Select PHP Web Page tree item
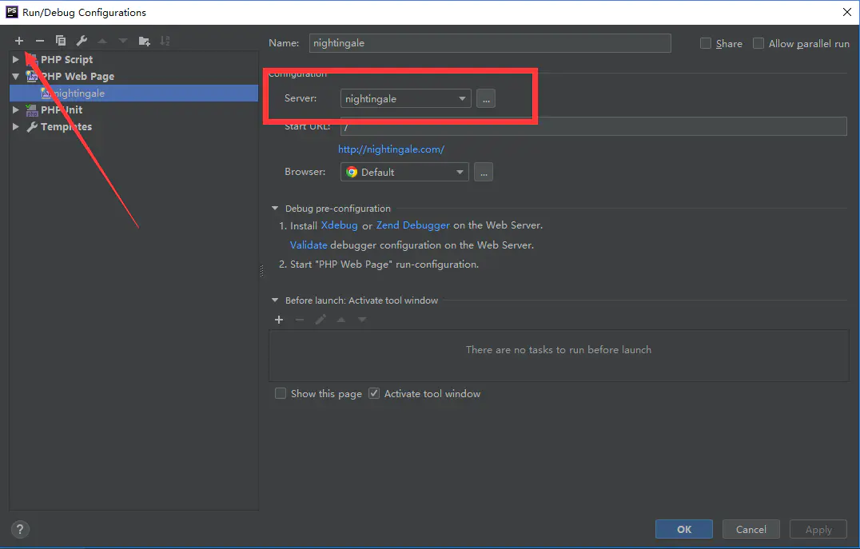Viewport: 860px width, 549px height. (78, 76)
